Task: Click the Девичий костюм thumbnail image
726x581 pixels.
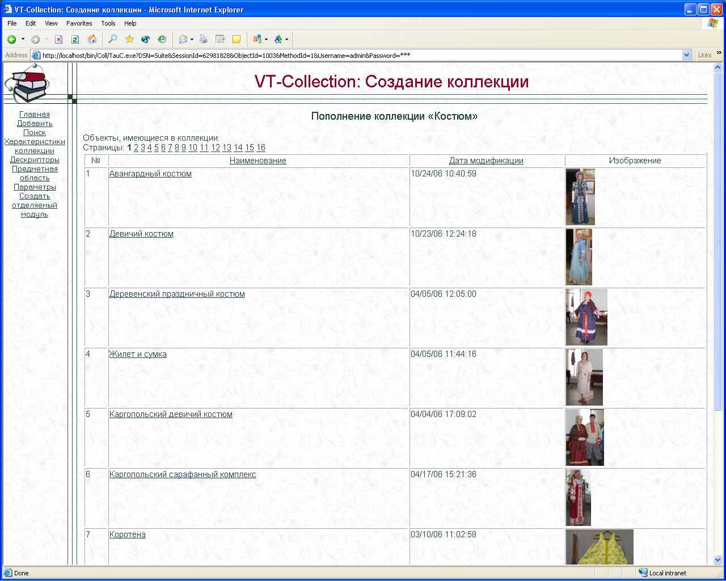Action: click(x=579, y=257)
